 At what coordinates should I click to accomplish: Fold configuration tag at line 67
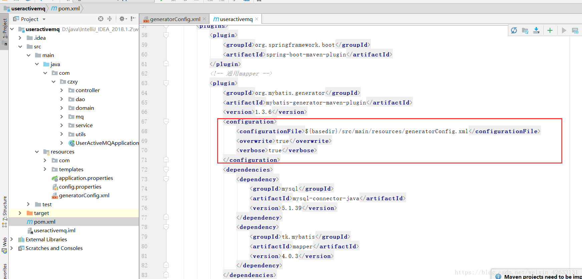166,121
